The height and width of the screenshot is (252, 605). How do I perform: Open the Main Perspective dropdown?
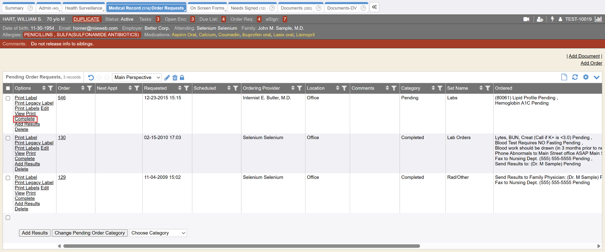[137, 78]
